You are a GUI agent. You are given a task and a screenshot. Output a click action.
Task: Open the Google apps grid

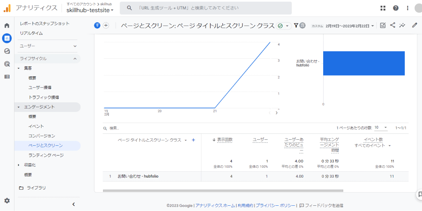[x=383, y=8]
